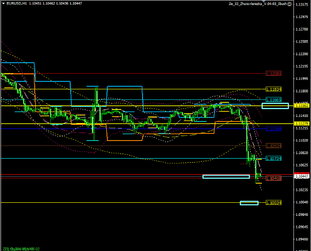Click the 1.13175 value on price scale
311x251 pixels.
point(302,5)
